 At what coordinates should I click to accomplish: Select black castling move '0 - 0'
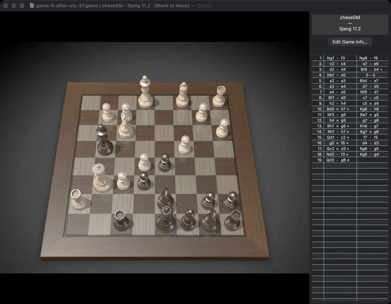pos(372,75)
